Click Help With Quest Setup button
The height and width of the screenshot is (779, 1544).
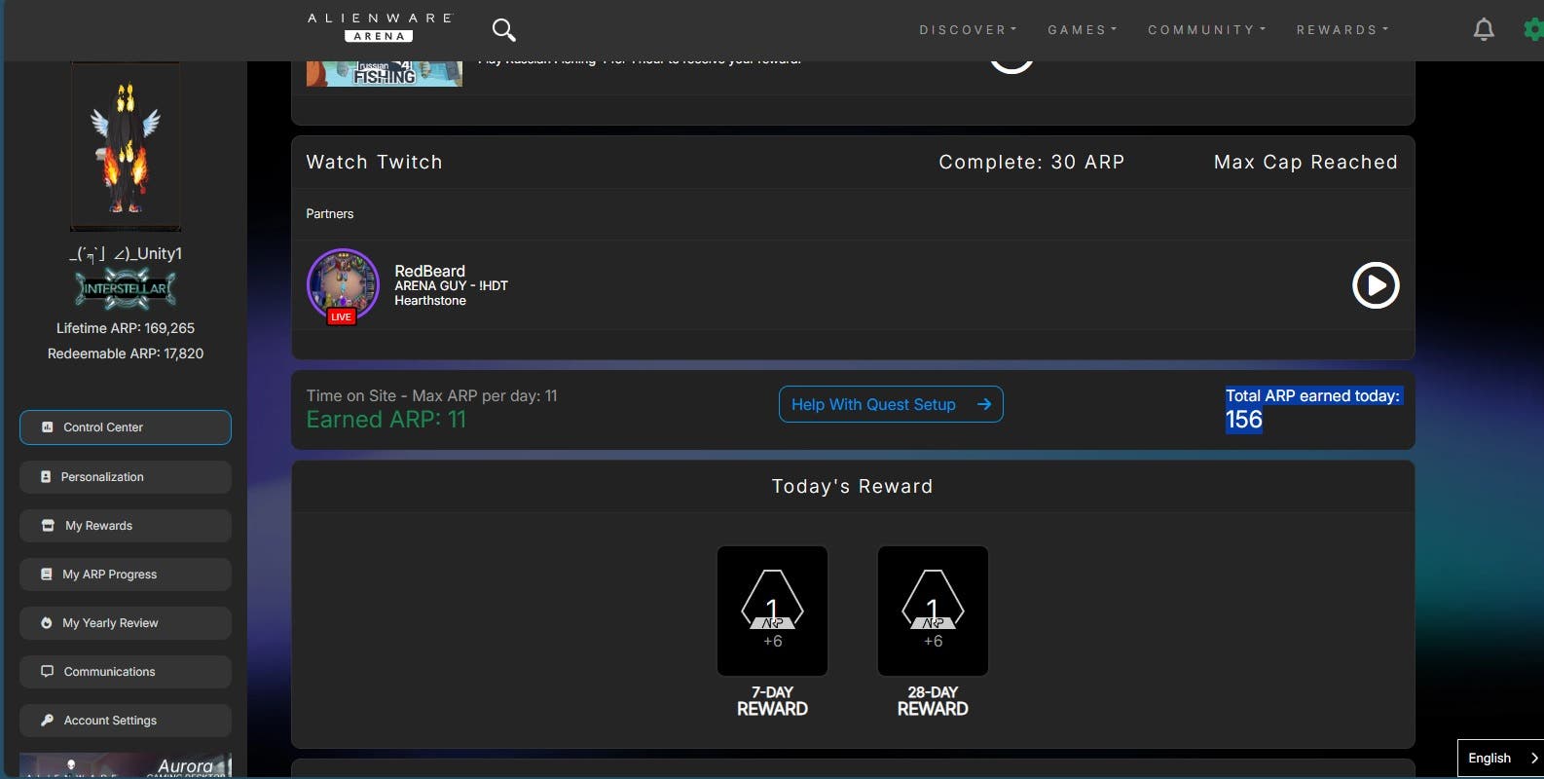point(890,404)
